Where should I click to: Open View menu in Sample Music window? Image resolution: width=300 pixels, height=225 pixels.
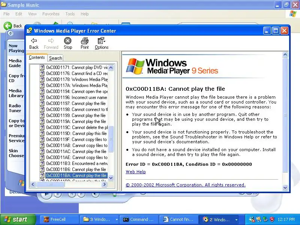click(x=32, y=14)
